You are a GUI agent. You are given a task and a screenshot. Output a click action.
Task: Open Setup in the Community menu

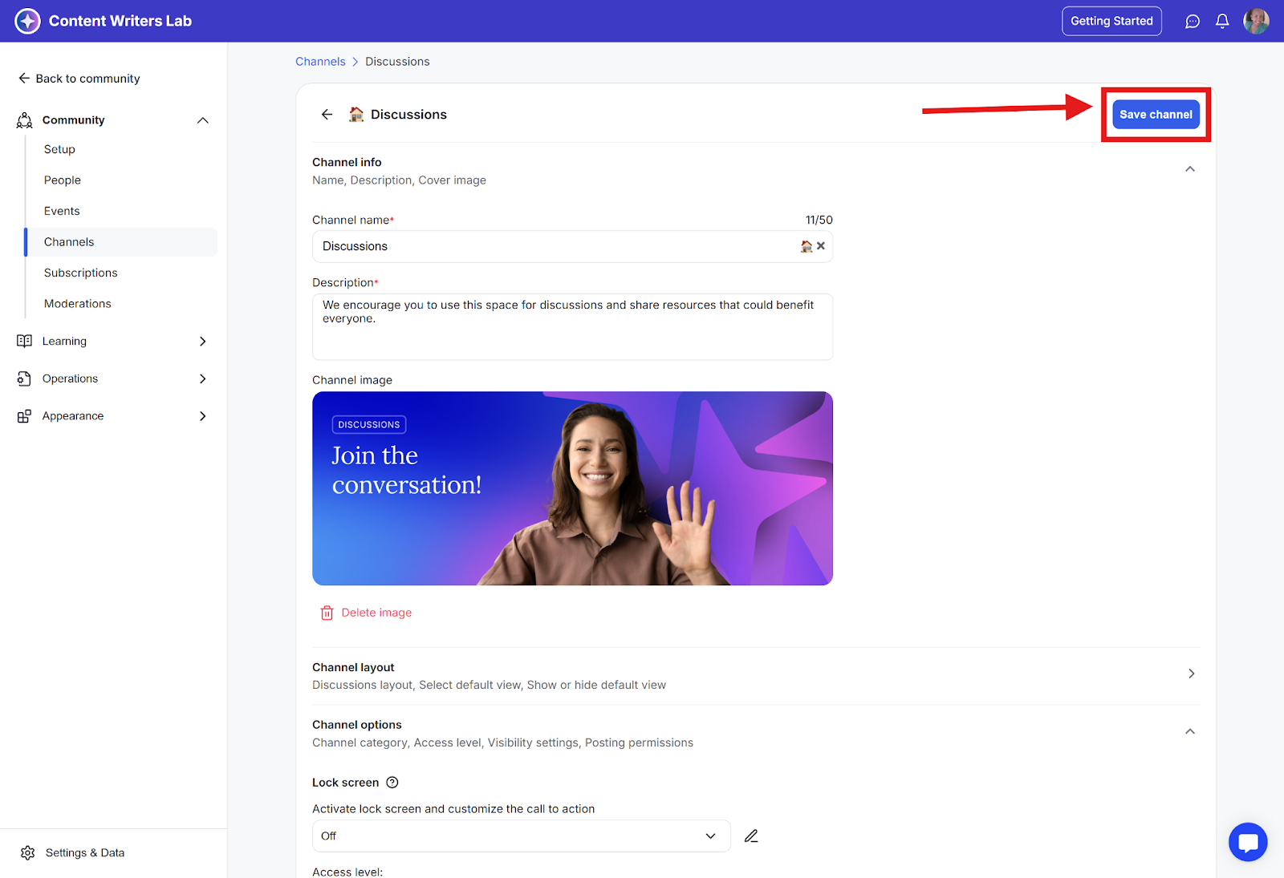(x=59, y=149)
